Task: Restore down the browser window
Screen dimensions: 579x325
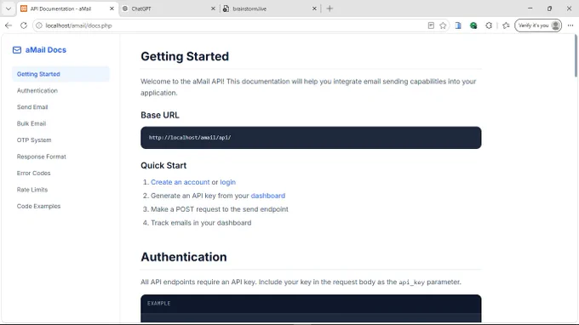Action: (549, 9)
